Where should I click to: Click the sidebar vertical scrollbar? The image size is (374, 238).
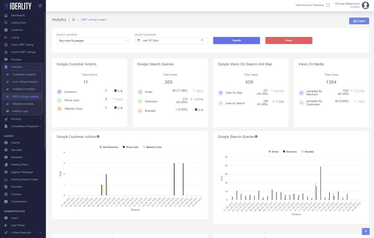45,81
